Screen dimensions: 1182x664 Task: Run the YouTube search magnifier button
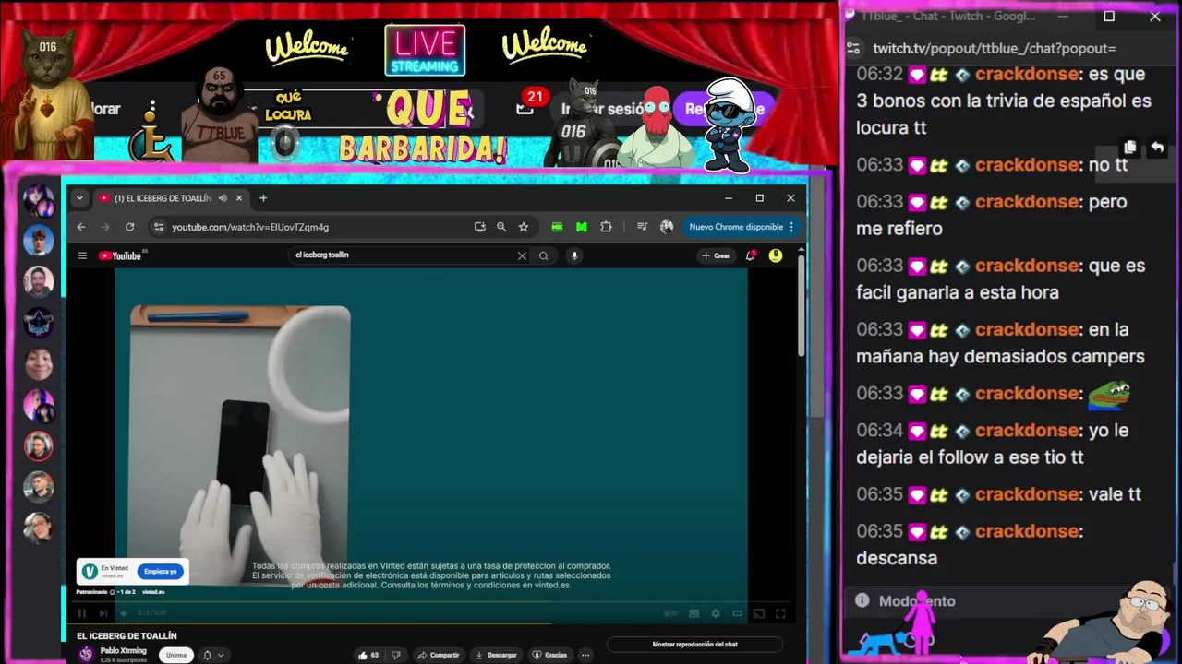coord(544,255)
